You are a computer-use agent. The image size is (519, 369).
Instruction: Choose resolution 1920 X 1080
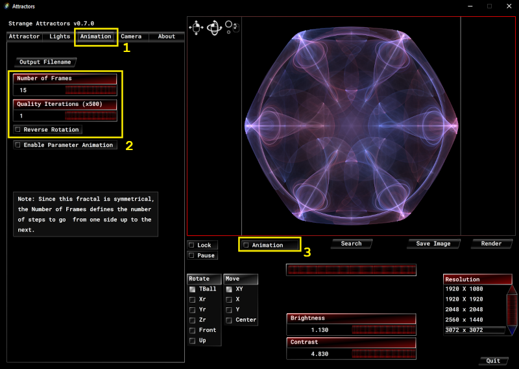click(475, 289)
